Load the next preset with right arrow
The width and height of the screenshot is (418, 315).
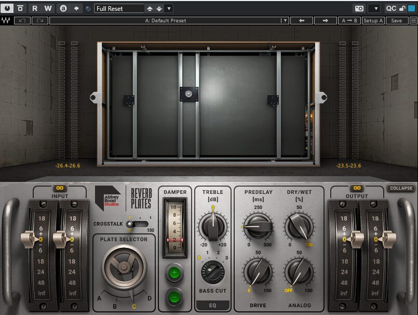(x=326, y=21)
